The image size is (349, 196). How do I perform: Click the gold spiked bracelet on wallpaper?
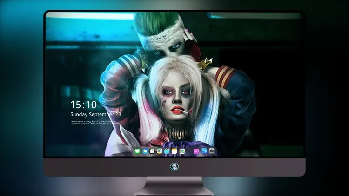pyautogui.click(x=205, y=64)
